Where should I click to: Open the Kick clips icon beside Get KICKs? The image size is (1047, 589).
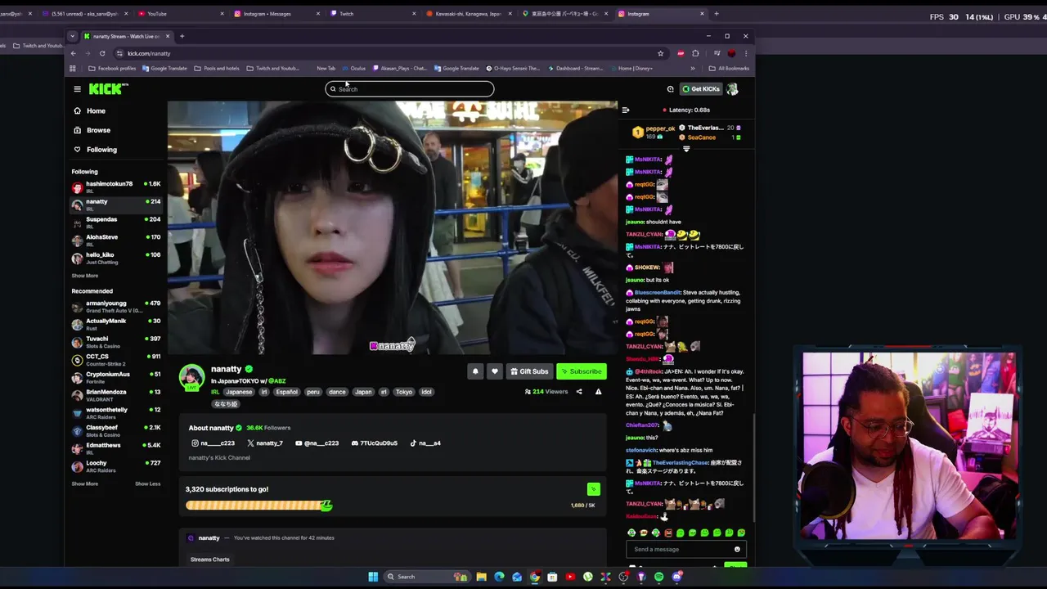click(x=670, y=89)
